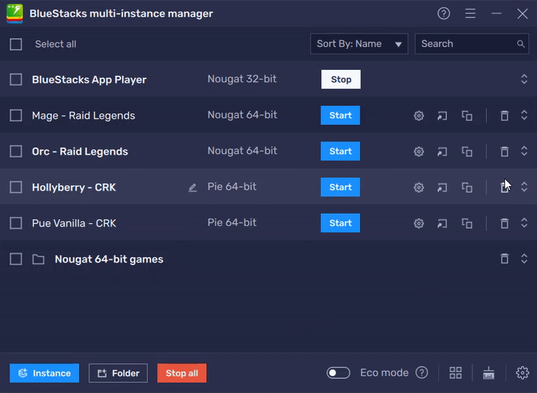Delete the Nougat 64-bit games folder

point(504,258)
